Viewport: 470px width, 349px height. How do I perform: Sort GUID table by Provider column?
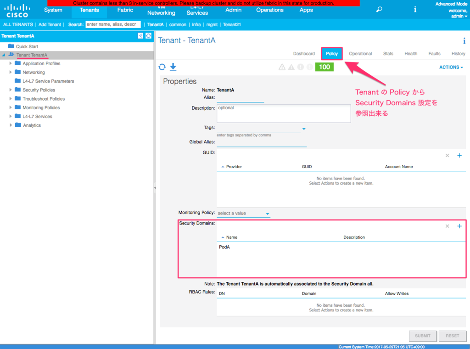tap(234, 167)
